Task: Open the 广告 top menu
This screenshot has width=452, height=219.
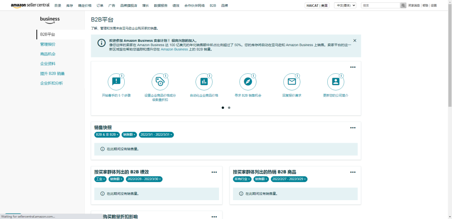Action: (112, 5)
